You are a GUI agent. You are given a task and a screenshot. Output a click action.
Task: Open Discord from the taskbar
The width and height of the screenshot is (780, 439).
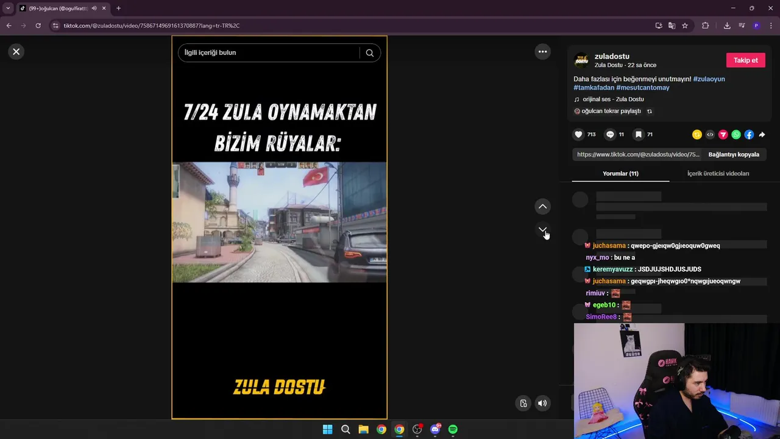[x=435, y=429]
